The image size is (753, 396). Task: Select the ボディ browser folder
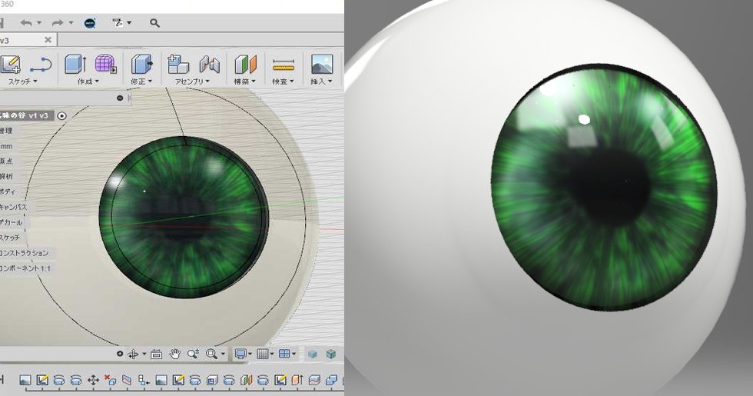(x=8, y=191)
